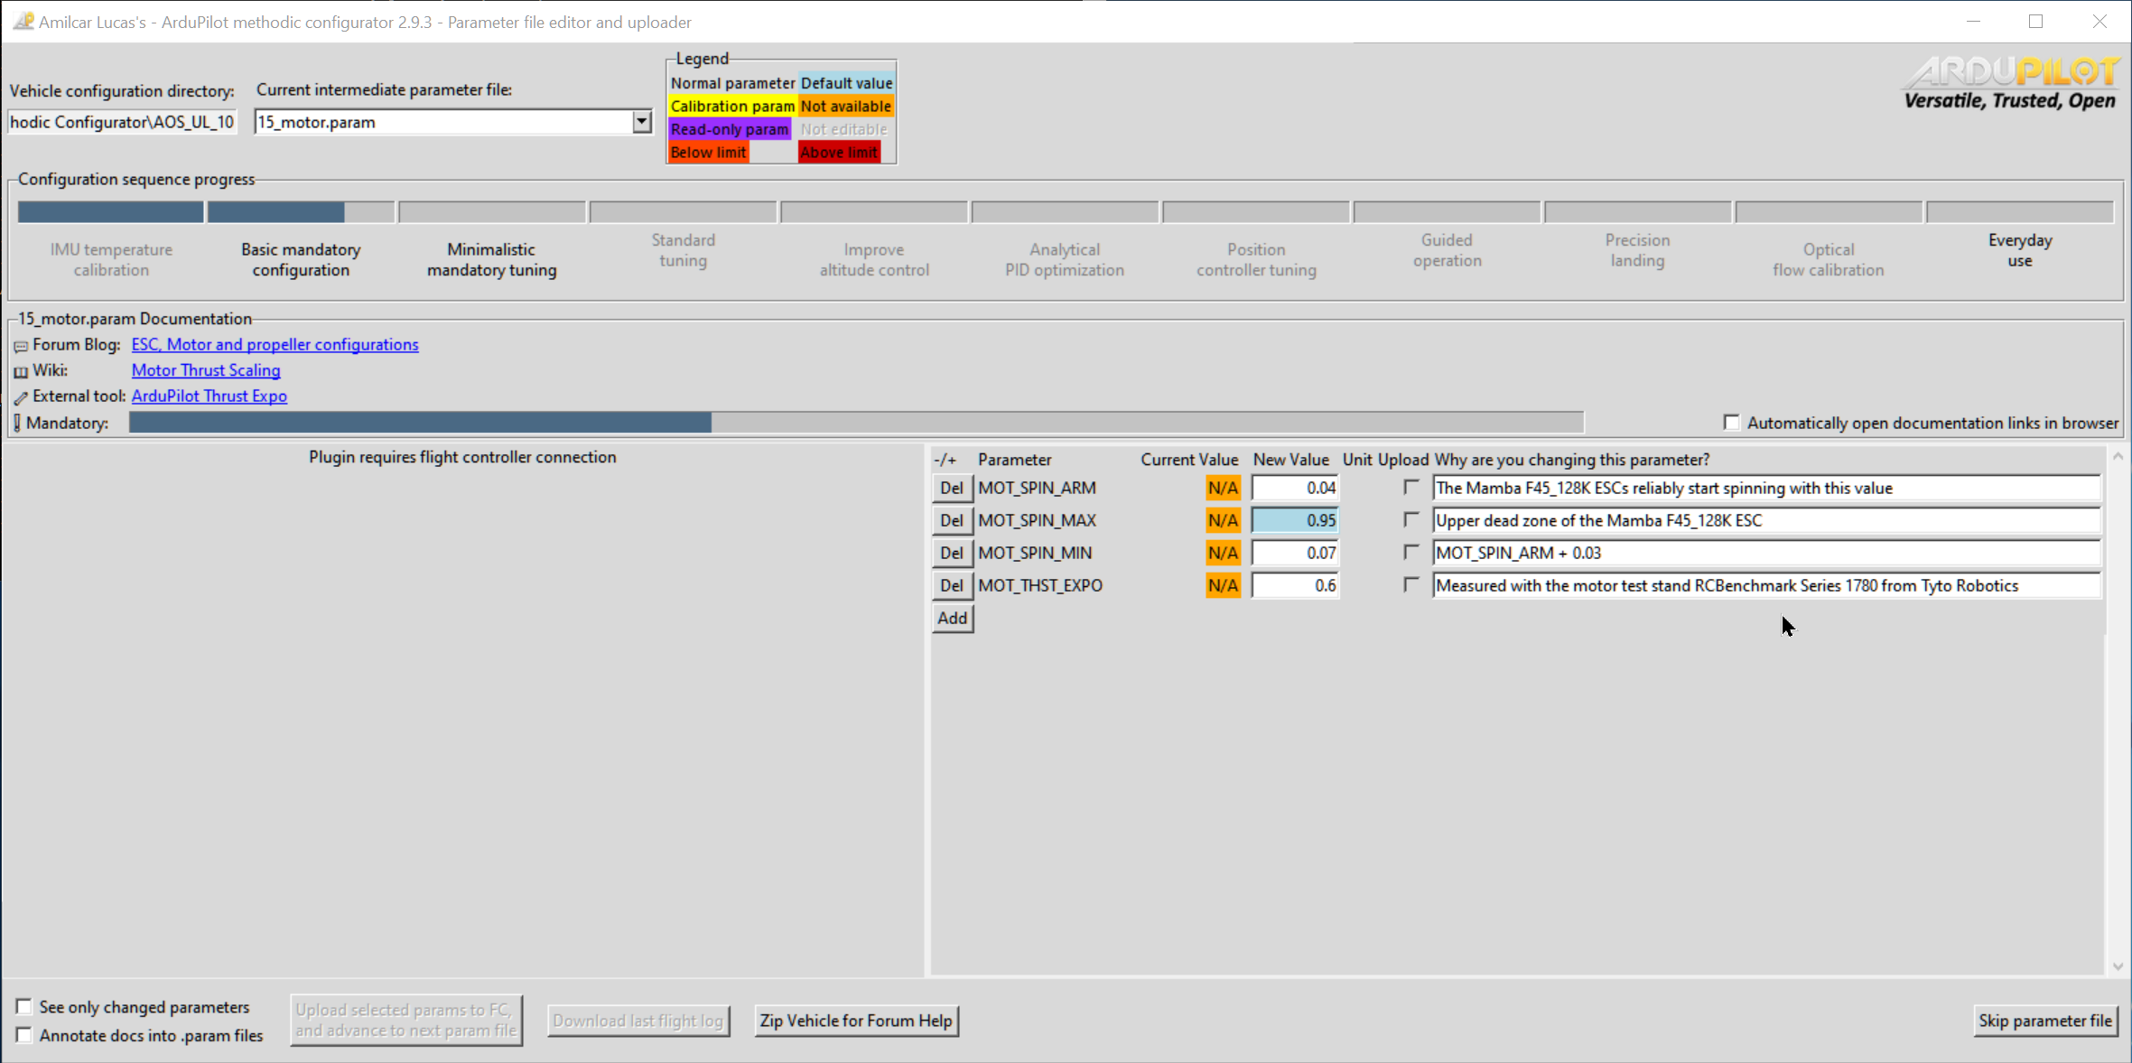This screenshot has width=2132, height=1063.
Task: Click the Wiki book icon
Action: coord(21,371)
